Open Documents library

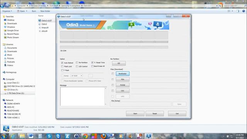(10, 48)
